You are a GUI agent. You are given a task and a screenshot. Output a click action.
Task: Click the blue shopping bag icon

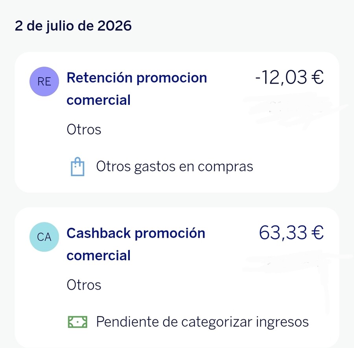tap(77, 167)
